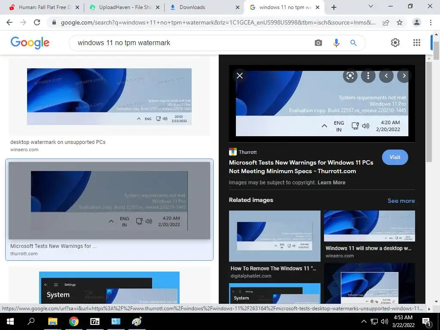Open the Thurrott article title link
440x330 pixels.
tap(301, 167)
